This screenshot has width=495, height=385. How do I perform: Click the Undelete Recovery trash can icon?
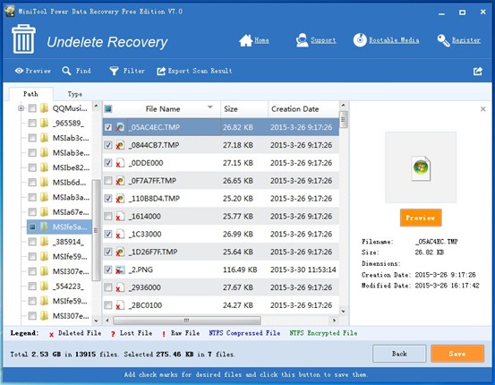(x=23, y=38)
